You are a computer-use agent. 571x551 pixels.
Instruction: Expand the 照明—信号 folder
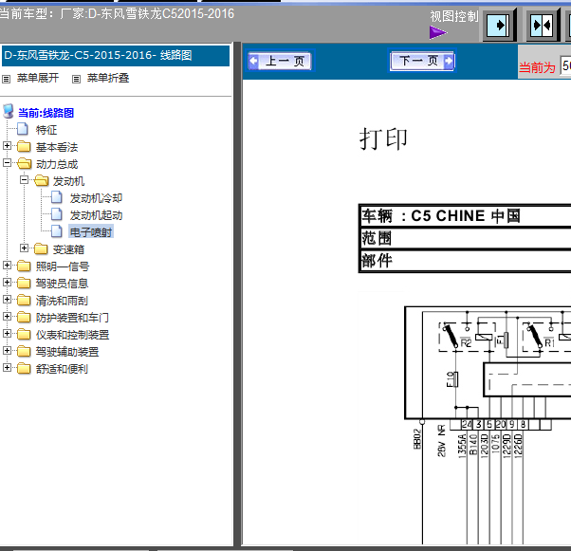point(7,266)
